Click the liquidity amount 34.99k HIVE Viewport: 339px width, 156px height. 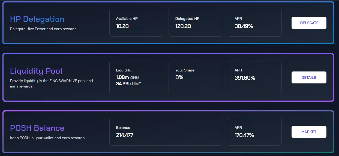[128, 84]
